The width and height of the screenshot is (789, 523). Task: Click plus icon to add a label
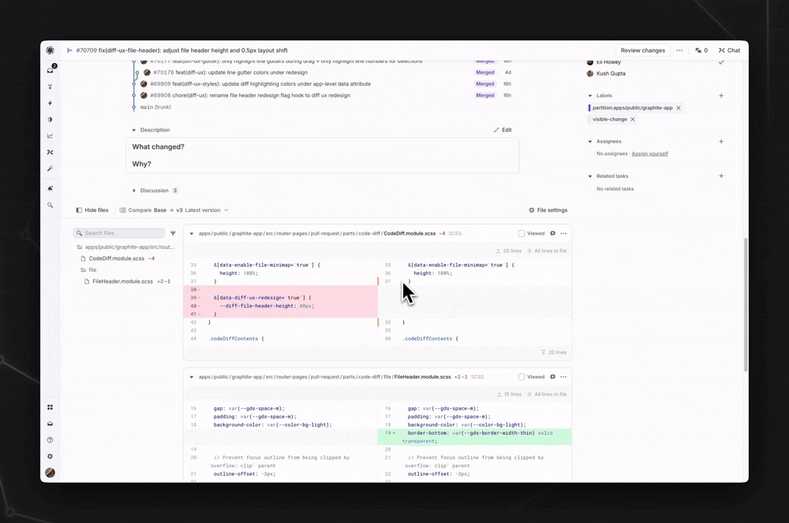[x=721, y=96]
